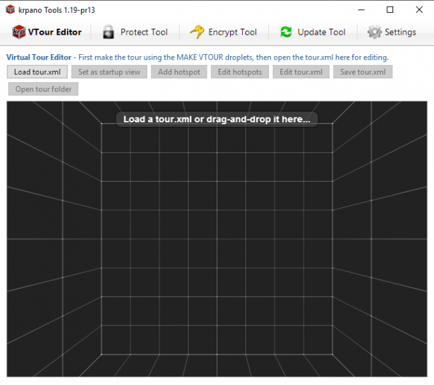Click the padlock icon of Protect Tool
This screenshot has width=434, height=385.
point(108,32)
